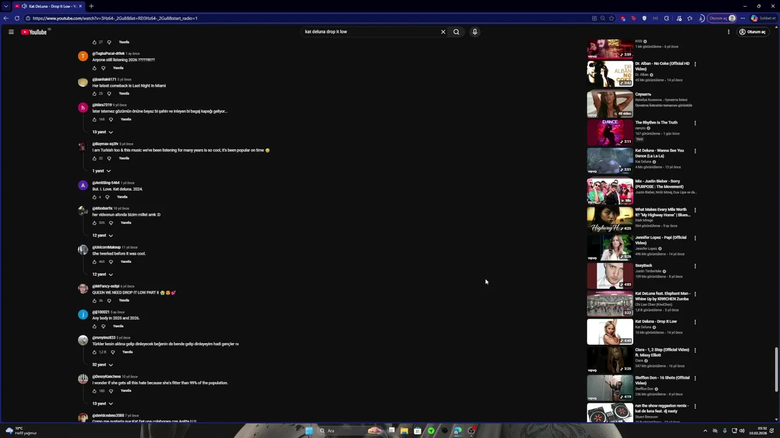Screen dimensions: 780x438
Task: Reply to @TugbaPacal-dr9ek with Yanıtla
Action: click(118, 68)
